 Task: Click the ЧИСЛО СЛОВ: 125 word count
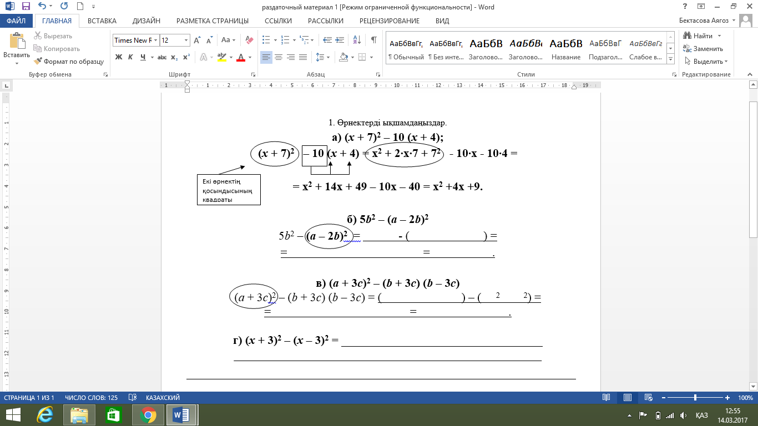pyautogui.click(x=91, y=398)
